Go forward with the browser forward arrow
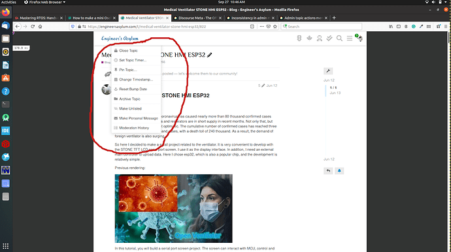451x252 pixels. (25, 26)
